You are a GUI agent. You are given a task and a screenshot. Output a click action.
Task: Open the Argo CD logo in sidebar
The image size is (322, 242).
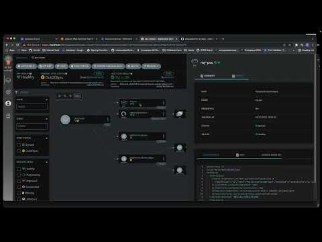pos(8,61)
